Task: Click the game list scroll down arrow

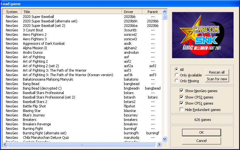Action: coord(165,139)
